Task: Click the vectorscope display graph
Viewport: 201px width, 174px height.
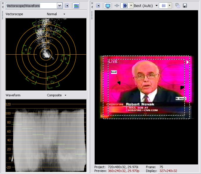Action: tap(46, 54)
